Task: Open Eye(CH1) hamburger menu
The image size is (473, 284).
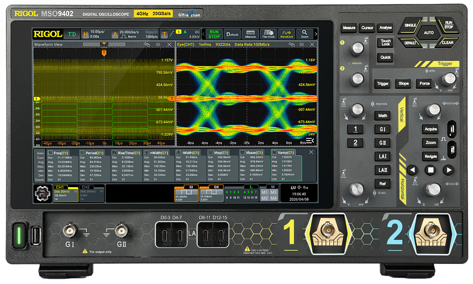Action: coord(302,44)
